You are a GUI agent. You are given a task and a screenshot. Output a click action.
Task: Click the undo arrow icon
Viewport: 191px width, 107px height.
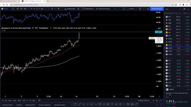click(115, 9)
